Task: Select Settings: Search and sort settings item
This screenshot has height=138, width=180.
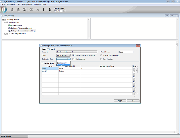Action: [x=23, y=31]
